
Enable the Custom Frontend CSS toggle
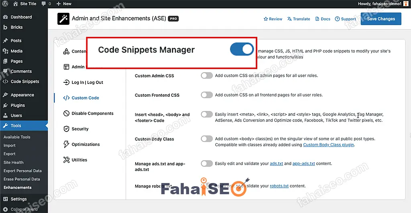(207, 95)
